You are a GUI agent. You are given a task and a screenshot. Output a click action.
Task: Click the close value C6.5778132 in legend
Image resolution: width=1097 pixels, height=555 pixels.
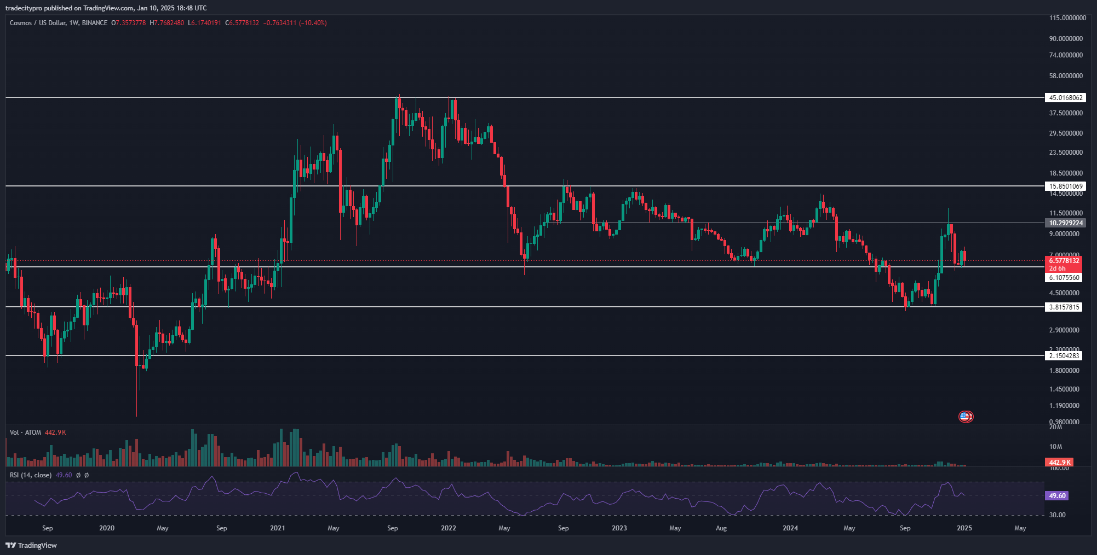(242, 23)
